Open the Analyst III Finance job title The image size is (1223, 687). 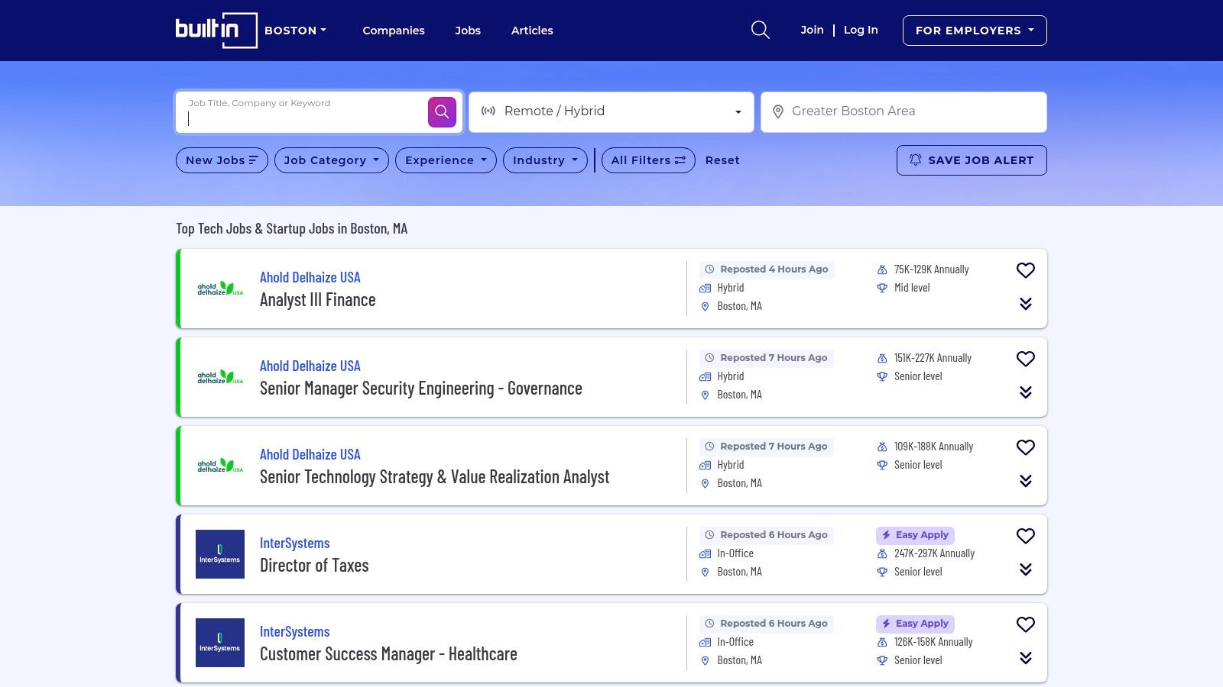pyautogui.click(x=317, y=300)
